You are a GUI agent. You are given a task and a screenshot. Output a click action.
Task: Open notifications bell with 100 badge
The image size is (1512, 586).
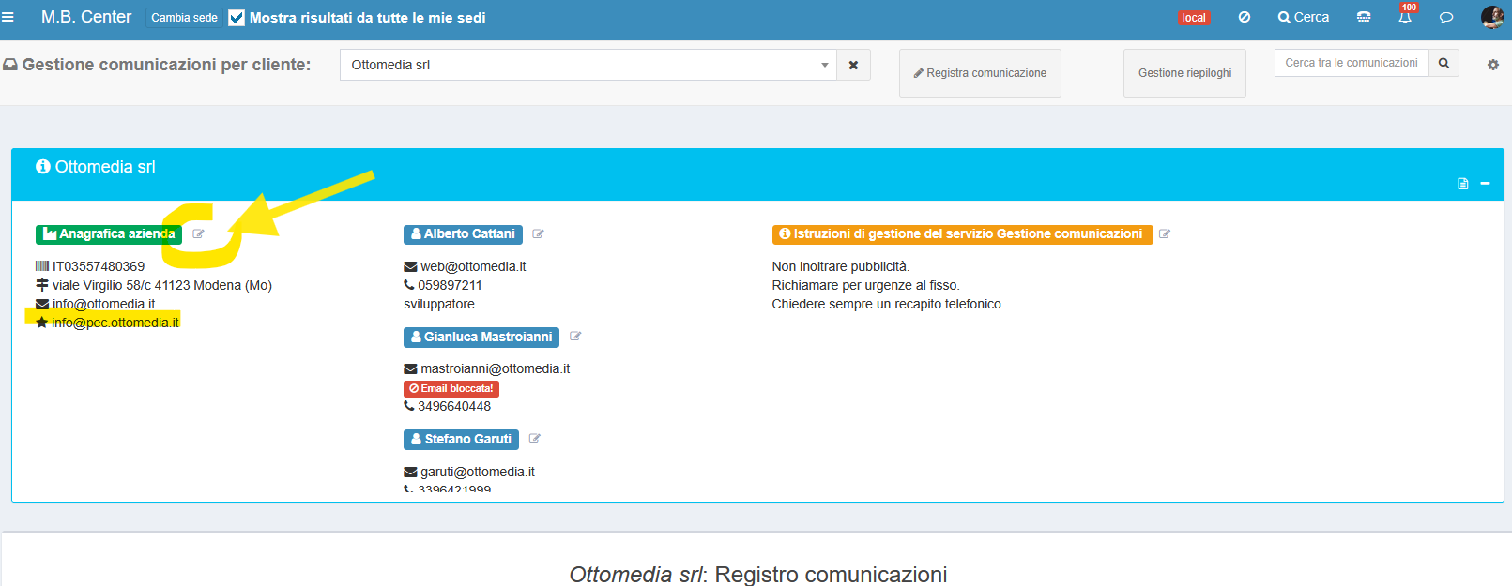1405,15
